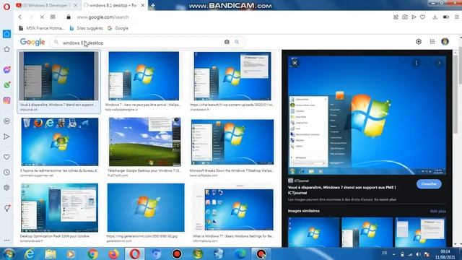Open the snapshot camera tool in address bar
The height and width of the screenshot is (260, 462).
[405, 17]
